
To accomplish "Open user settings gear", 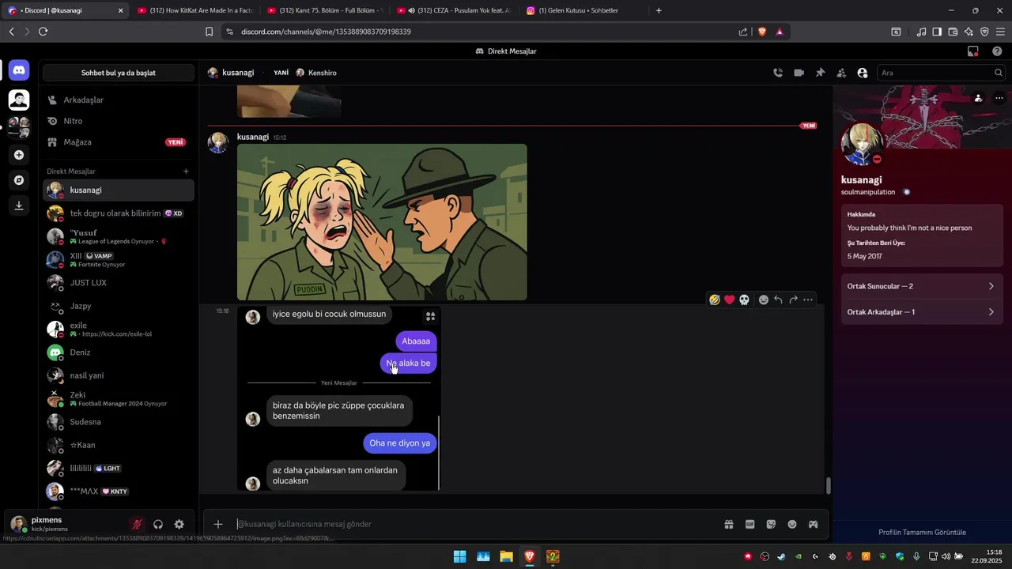I will (x=179, y=524).
